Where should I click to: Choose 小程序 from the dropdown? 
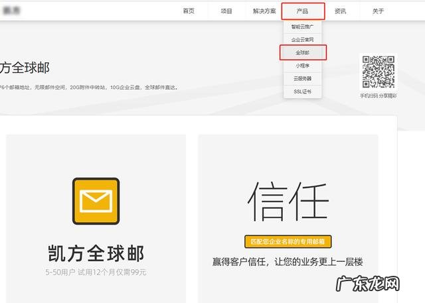(303, 66)
